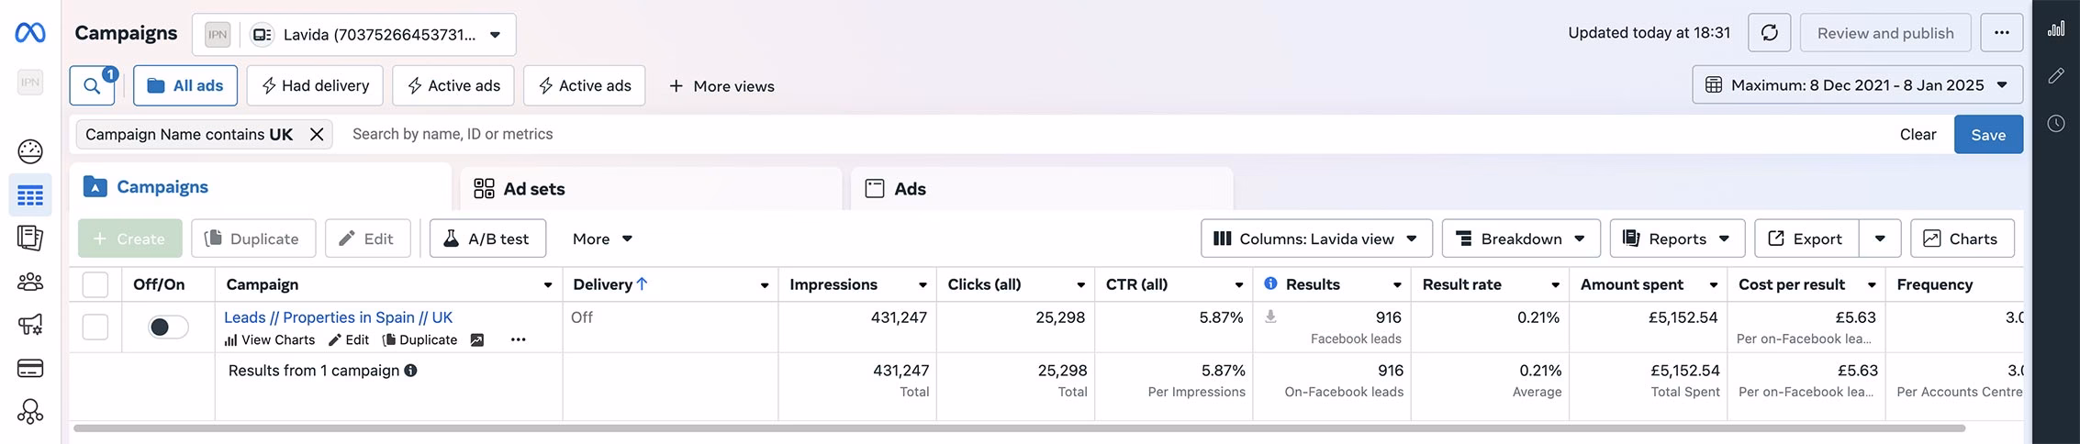Open the Account overview gauge icon
The image size is (2080, 444).
point(30,151)
